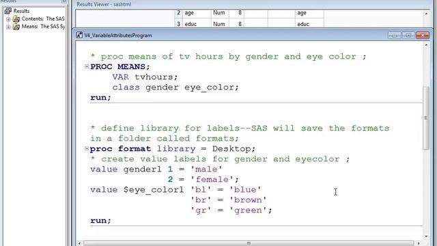Click the Results root icon
This screenshot has width=437, height=246.
tap(8, 11)
